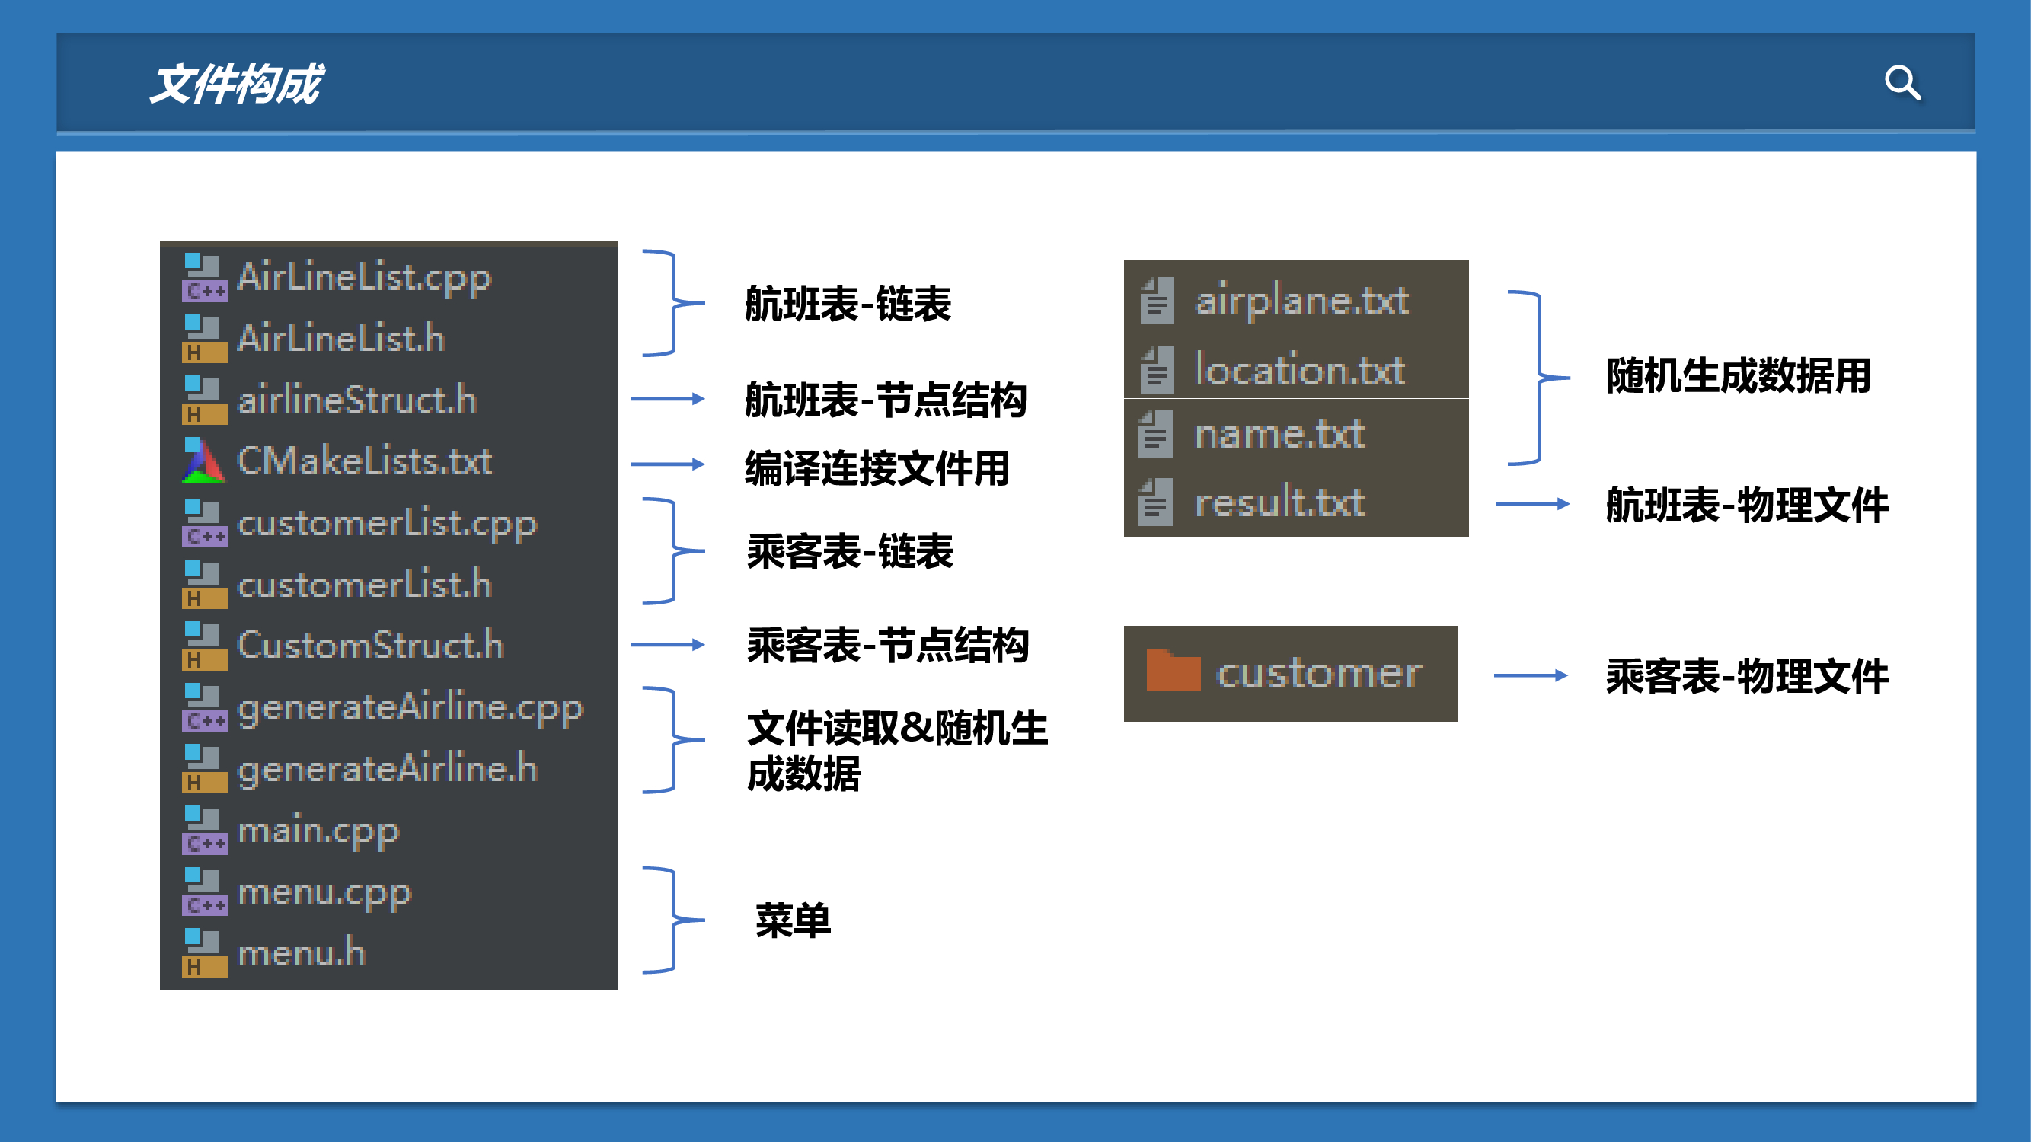Click the label 菜单

coord(793,920)
